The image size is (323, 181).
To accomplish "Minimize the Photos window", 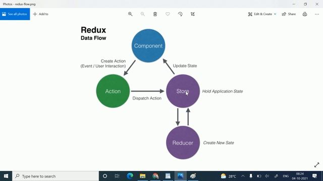I will tap(294, 4).
